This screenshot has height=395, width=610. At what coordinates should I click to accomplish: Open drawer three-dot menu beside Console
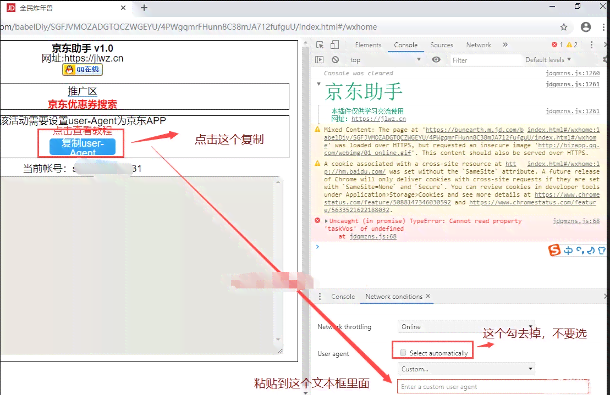tap(320, 297)
